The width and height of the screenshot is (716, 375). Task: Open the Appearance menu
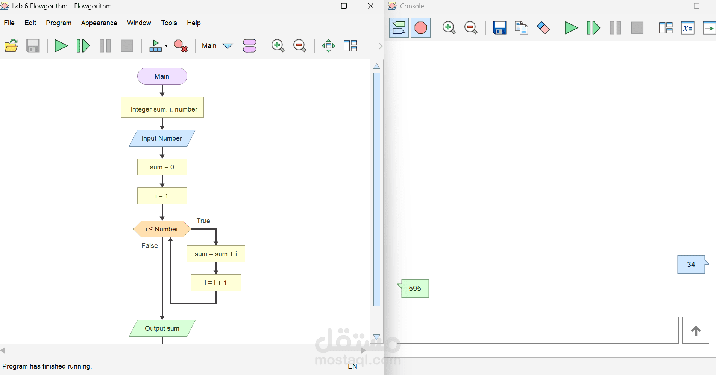[x=99, y=23]
